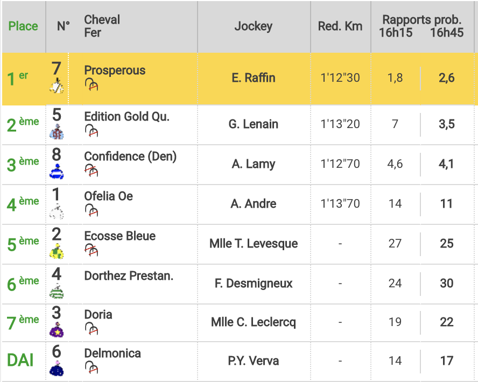Click the crossed horseshoe icon under Confidence (Den)
The height and width of the screenshot is (382, 478).
pos(92,170)
